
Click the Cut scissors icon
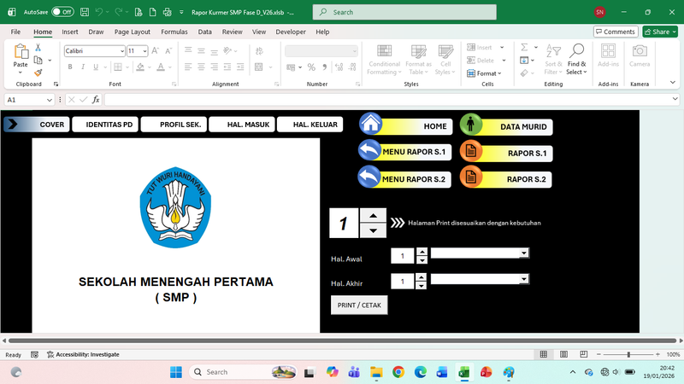coord(38,48)
